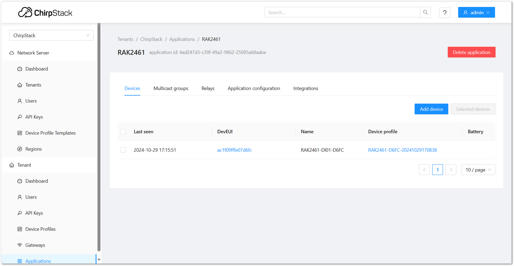Click the Tenant Dashboard gauge icon
The height and width of the screenshot is (266, 514).
[20, 181]
